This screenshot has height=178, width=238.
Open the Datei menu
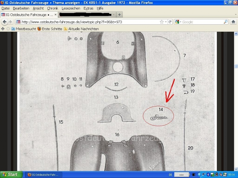(x=6, y=8)
